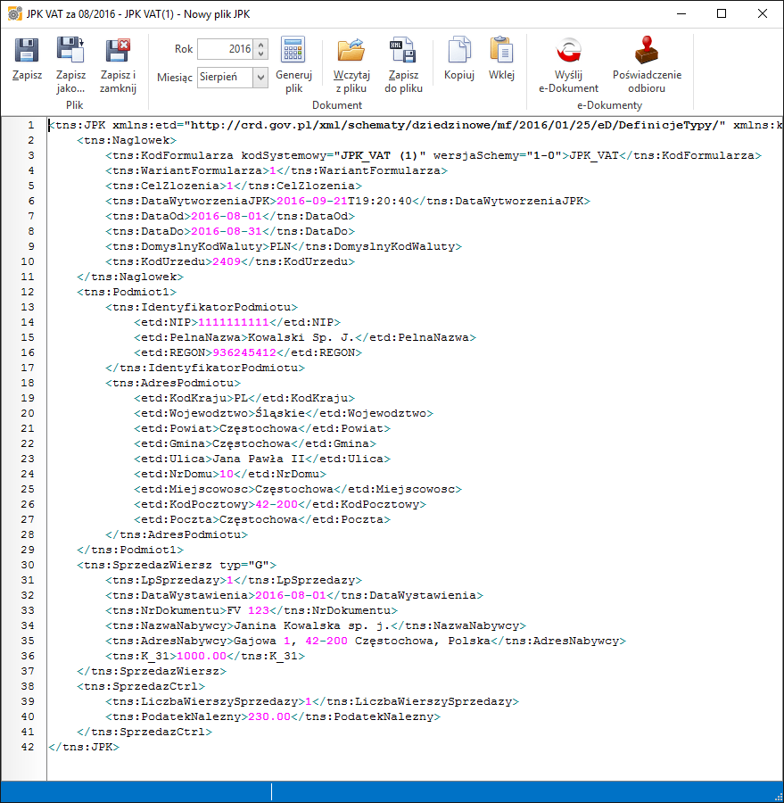Image resolution: width=784 pixels, height=803 pixels.
Task: Click line 13 with NIP value
Action: (236, 322)
